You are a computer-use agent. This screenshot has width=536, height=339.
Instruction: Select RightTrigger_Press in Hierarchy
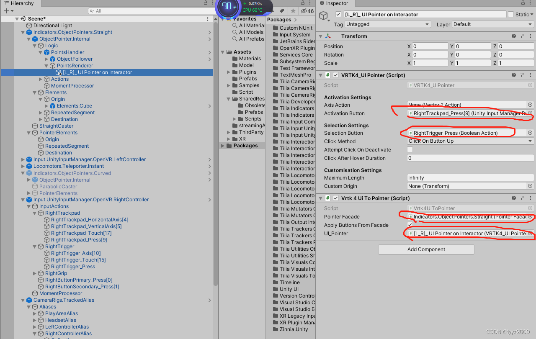point(73,267)
